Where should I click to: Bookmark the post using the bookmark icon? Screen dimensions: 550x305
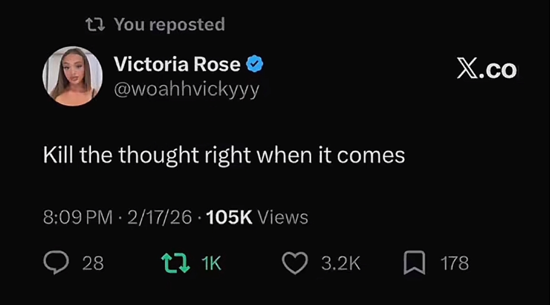(x=414, y=263)
